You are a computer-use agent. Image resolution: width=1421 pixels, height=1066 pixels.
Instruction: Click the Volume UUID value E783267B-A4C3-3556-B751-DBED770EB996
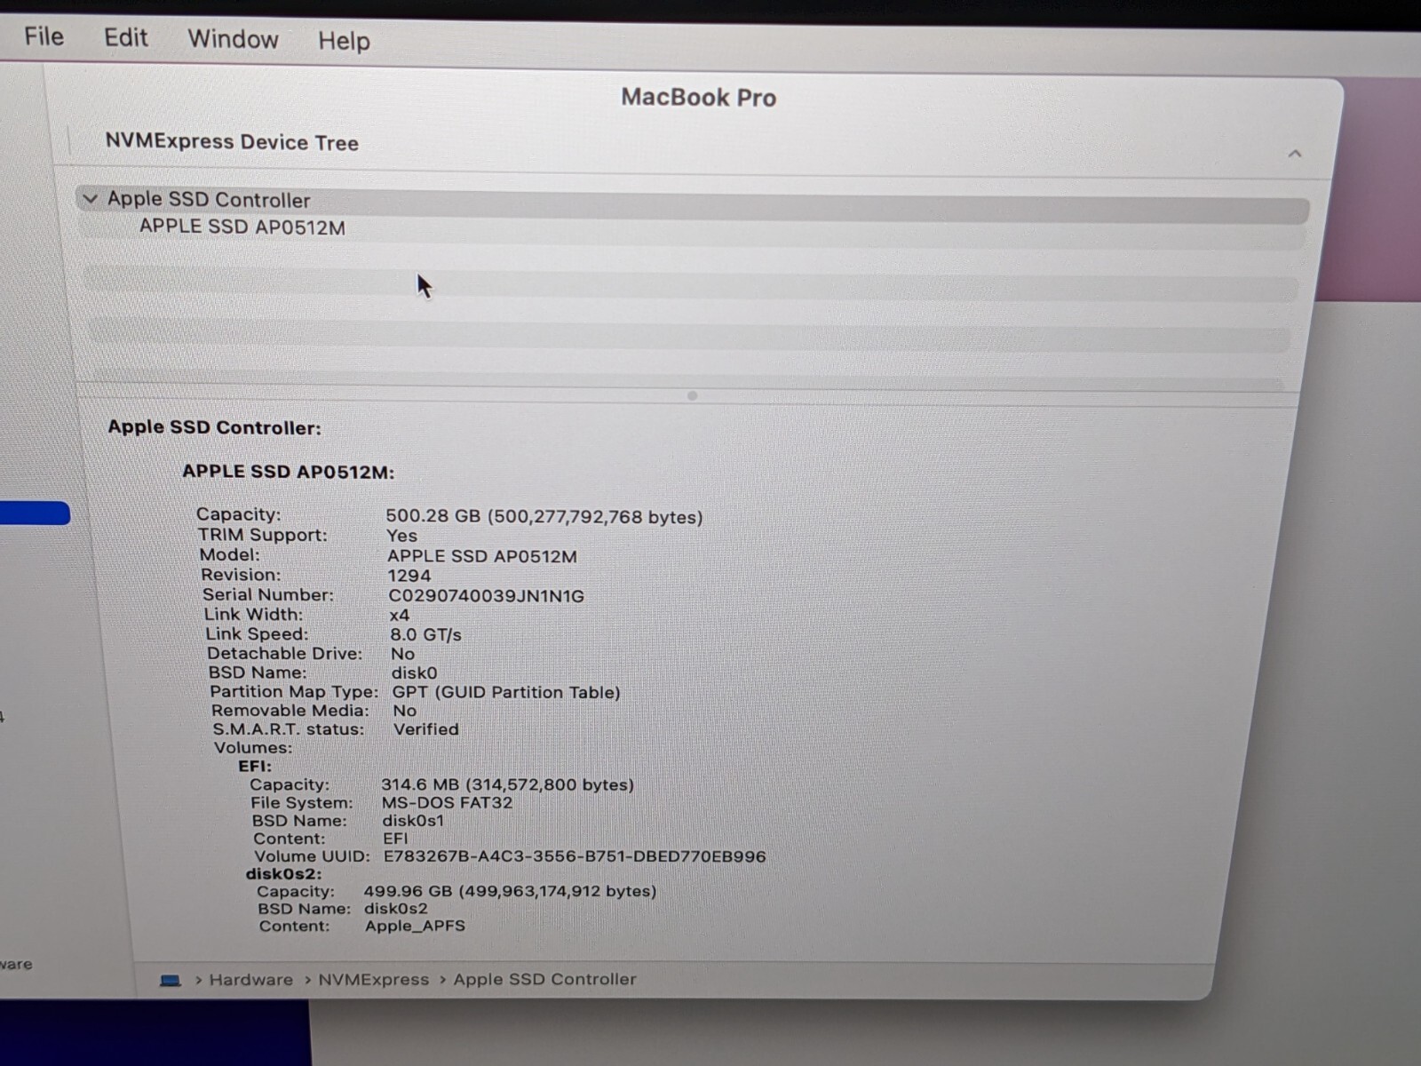(575, 857)
